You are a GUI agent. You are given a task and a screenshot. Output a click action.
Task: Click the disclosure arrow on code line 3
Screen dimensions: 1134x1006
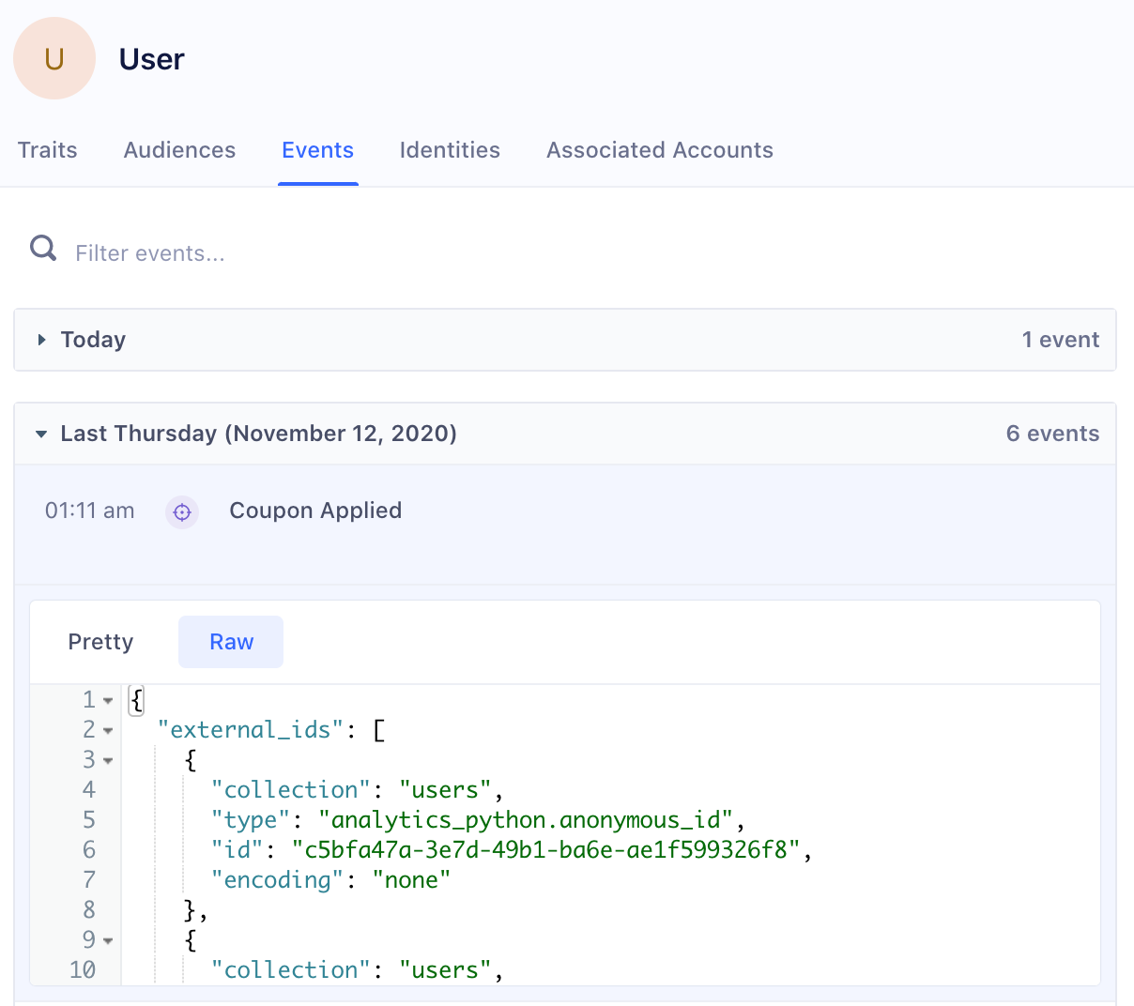tap(106, 759)
